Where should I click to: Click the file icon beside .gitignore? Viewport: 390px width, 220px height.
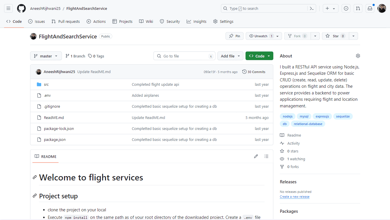(39, 106)
